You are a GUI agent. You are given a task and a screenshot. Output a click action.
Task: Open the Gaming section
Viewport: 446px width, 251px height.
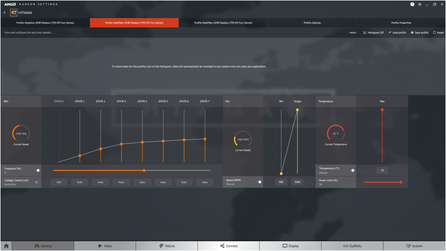tap(43, 246)
